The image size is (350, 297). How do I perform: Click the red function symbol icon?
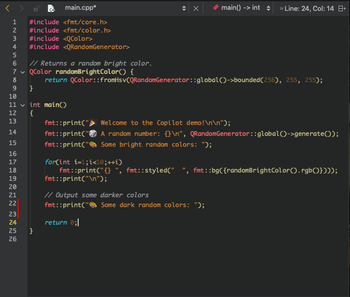point(215,8)
